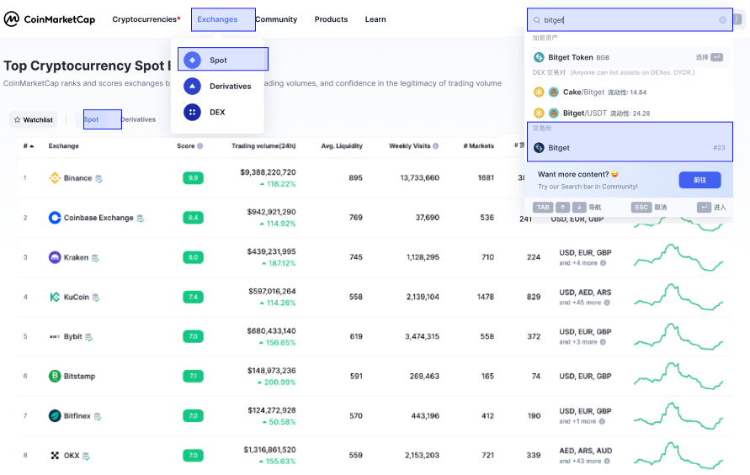Open the Bitget #23 exchange result
The image size is (750, 475).
pos(630,148)
